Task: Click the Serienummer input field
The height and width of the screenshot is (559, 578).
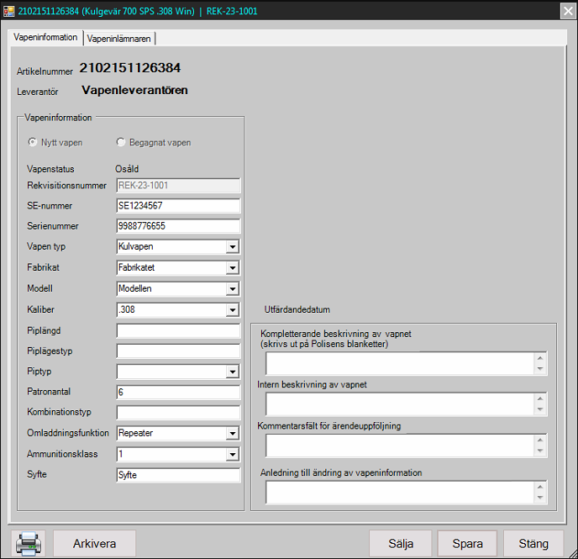Action: point(178,226)
